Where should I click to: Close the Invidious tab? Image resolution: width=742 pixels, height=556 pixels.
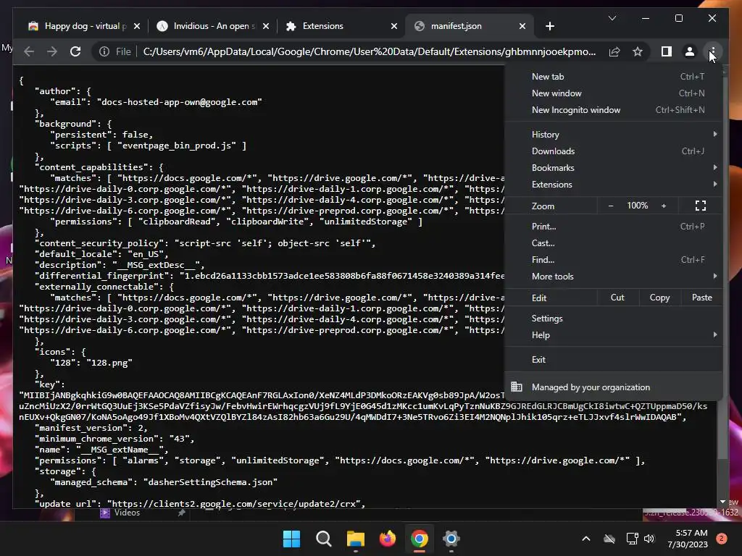click(266, 26)
